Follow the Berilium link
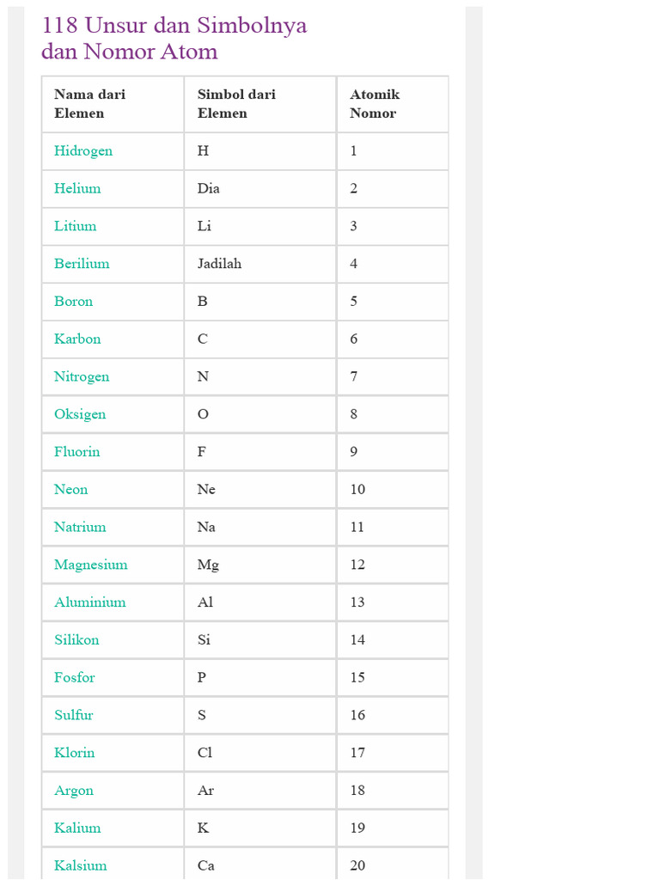This screenshot has width=660, height=880. [82, 264]
